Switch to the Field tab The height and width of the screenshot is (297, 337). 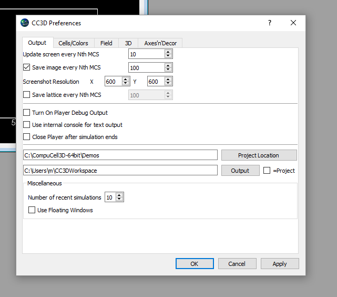click(x=106, y=43)
